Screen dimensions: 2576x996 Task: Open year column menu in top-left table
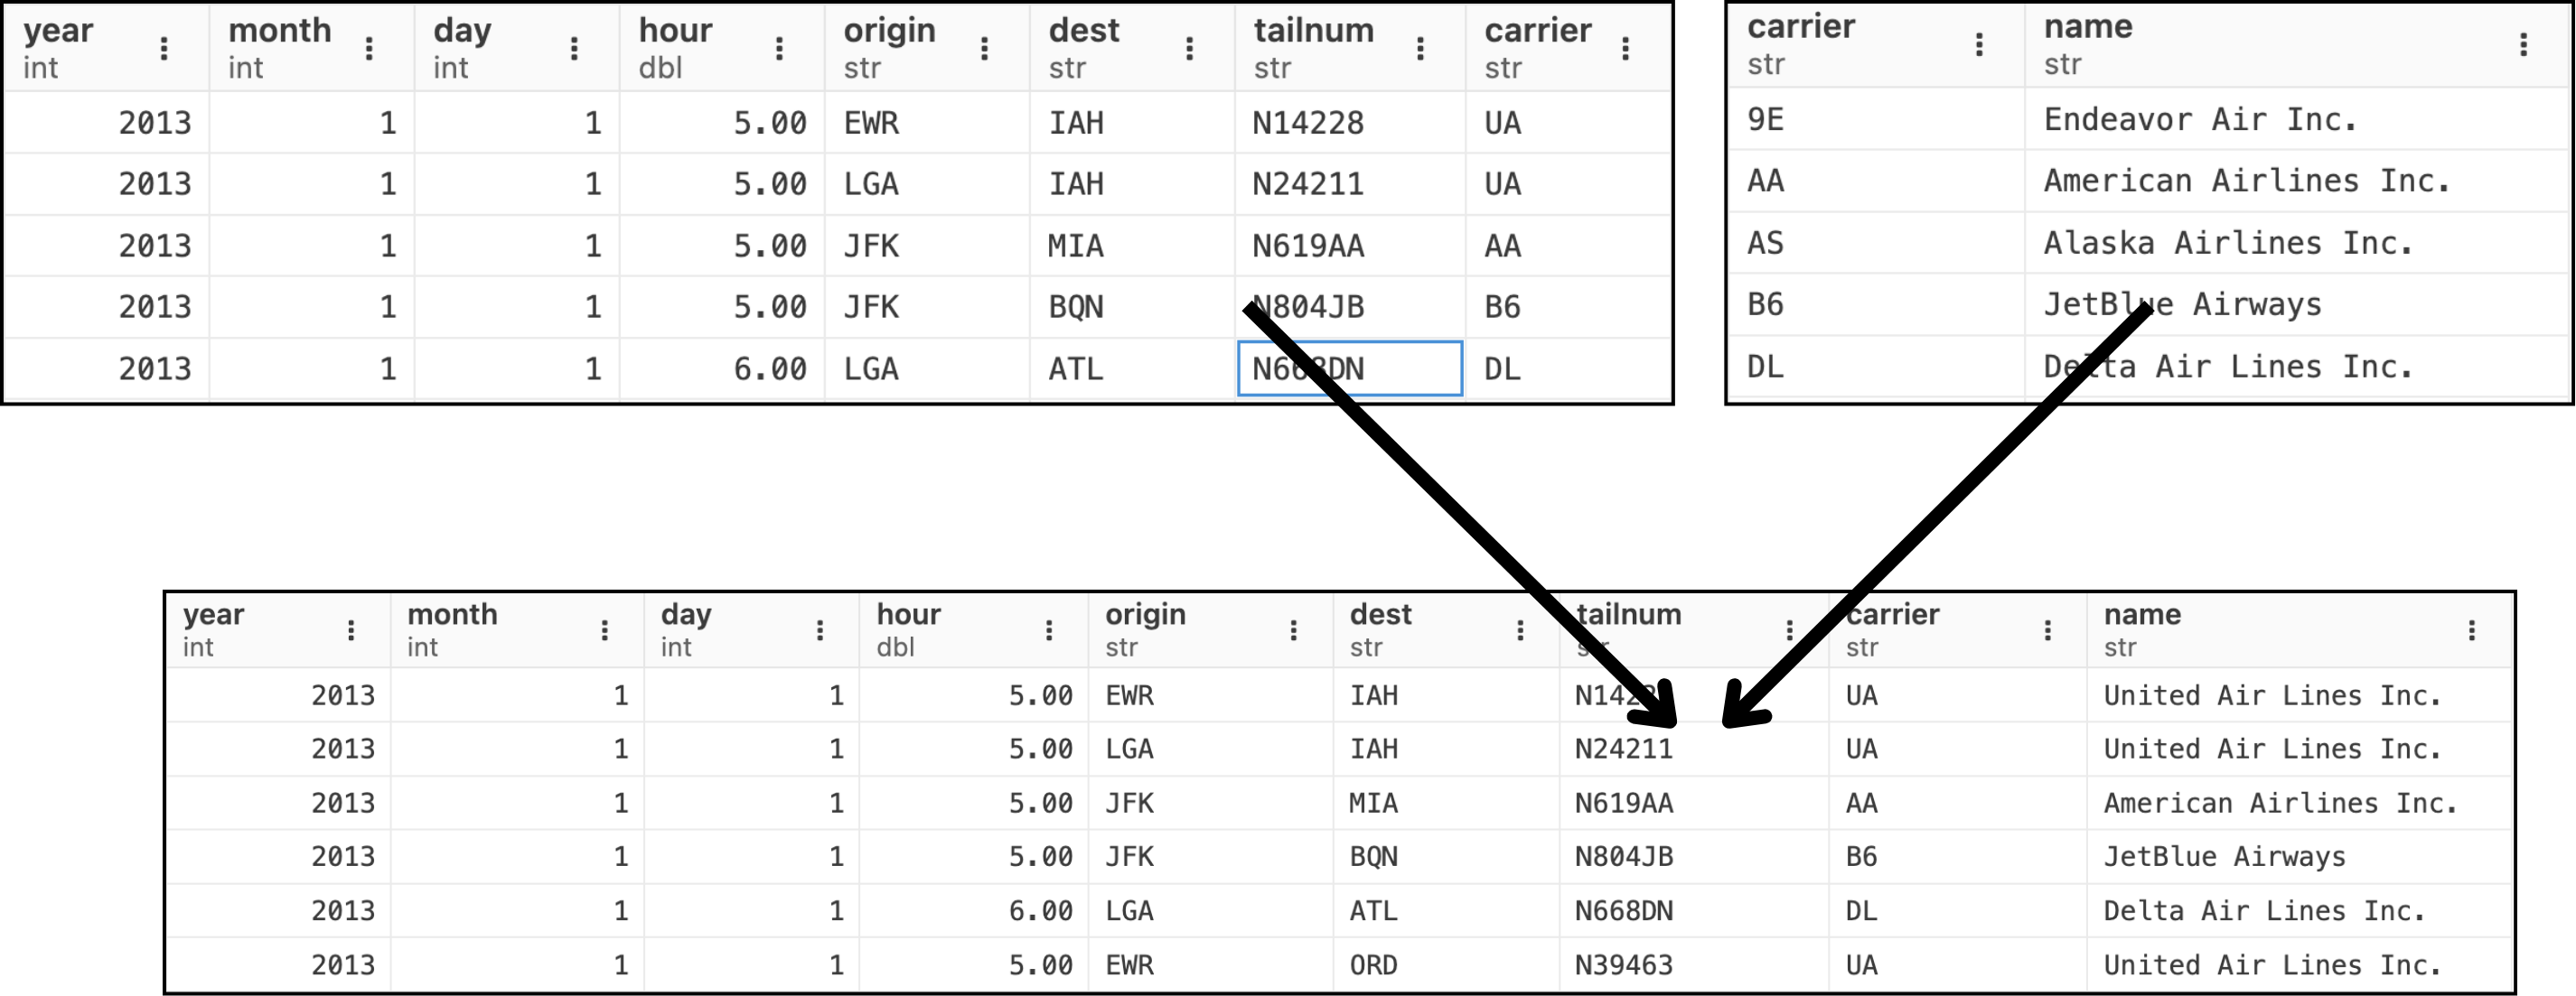click(164, 48)
